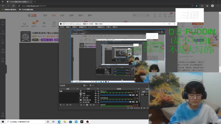This screenshot has width=221, height=124.
Task: Toggle visibility of the Image source
Action: 96,93
